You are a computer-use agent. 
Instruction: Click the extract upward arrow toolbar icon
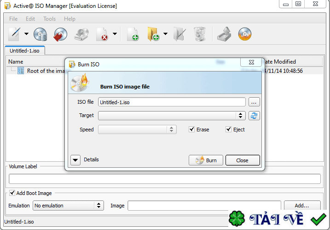224,34
